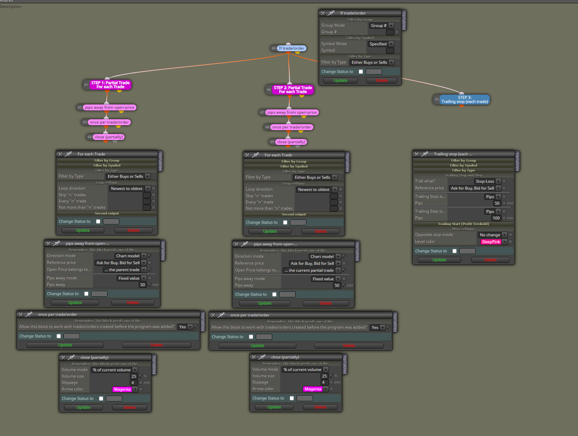The image size is (578, 436).
Task: Click the Trailing Stop Pips field showing 50
Action: pyautogui.click(x=497, y=203)
